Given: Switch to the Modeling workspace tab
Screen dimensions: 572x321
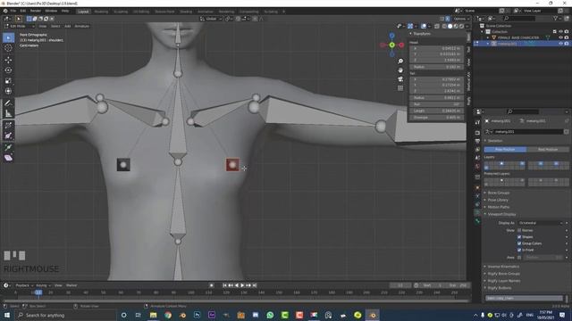Looking at the screenshot, I should click(101, 12).
